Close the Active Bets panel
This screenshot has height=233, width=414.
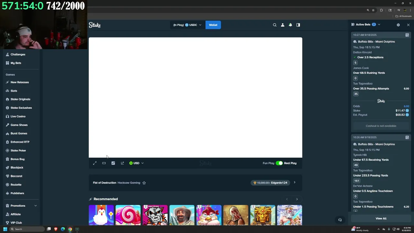408,25
